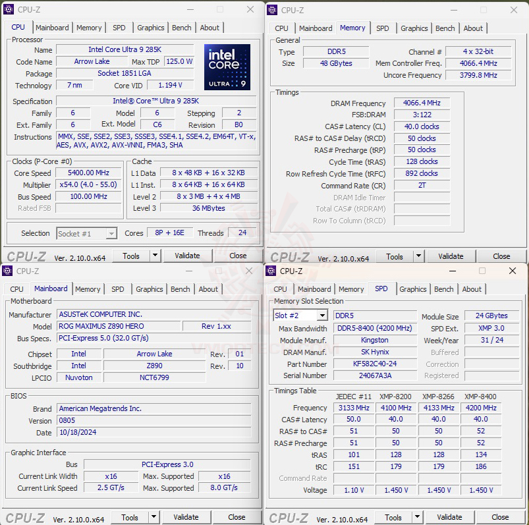Click Validate button in Mainboard tab window
529x525 pixels.
tap(186, 517)
